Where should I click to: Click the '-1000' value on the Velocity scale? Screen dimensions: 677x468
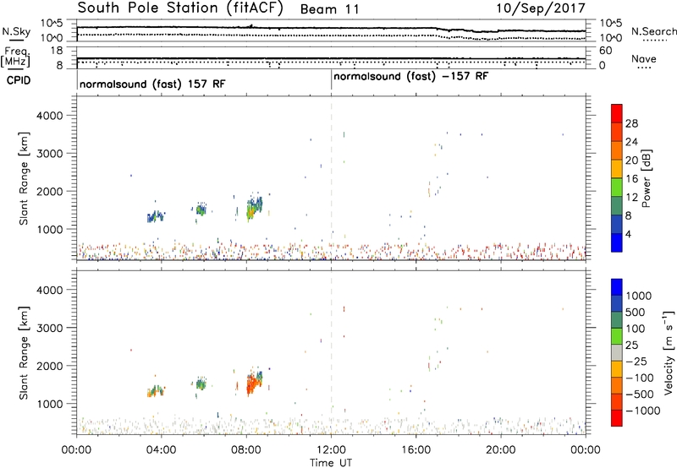click(x=643, y=411)
